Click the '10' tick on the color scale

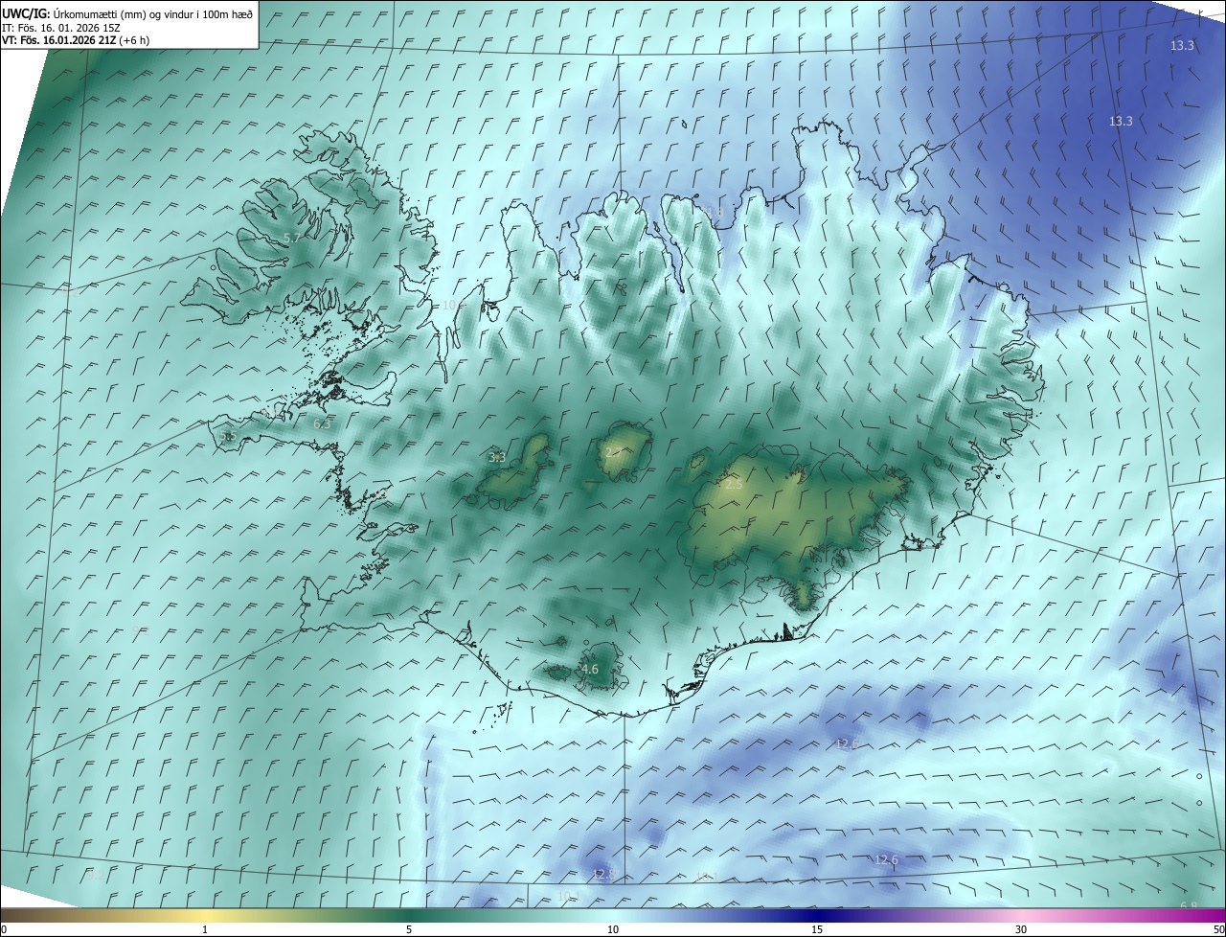[613, 929]
